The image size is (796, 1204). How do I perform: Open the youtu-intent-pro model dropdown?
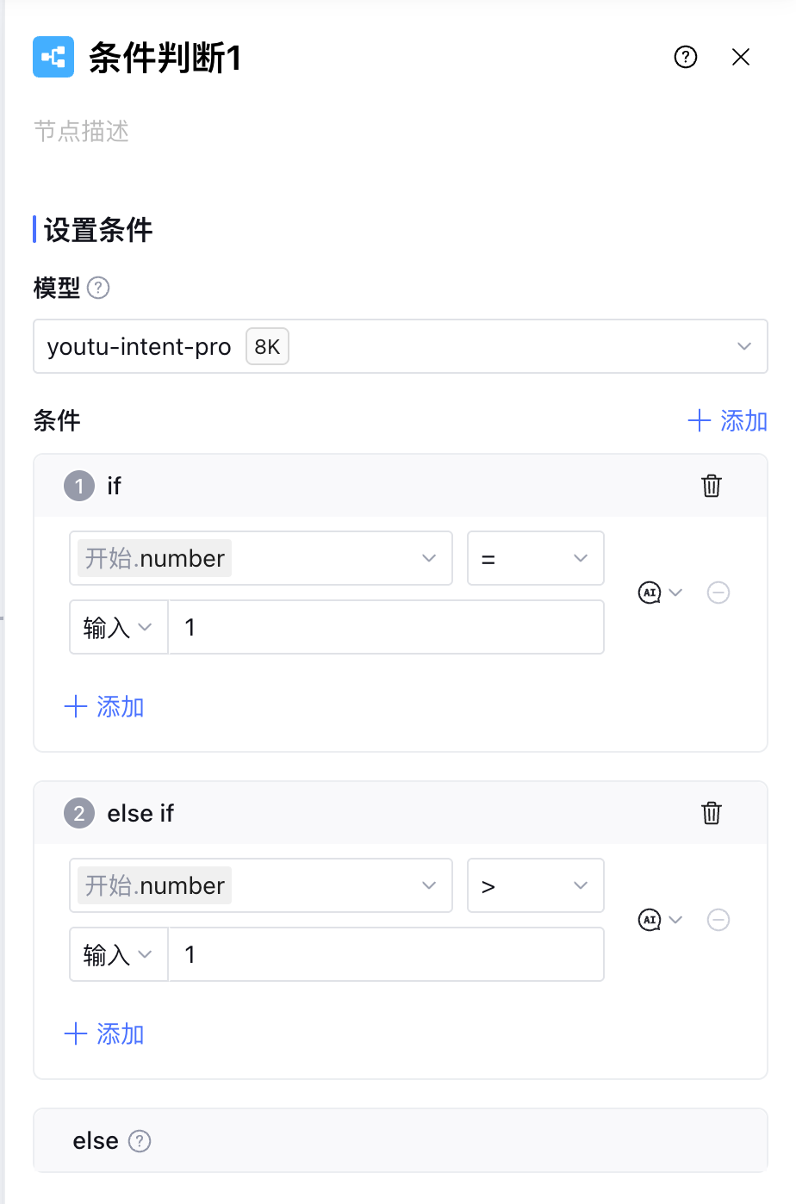tap(400, 346)
